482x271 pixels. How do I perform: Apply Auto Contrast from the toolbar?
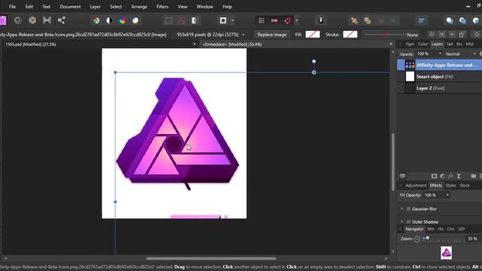(x=109, y=20)
